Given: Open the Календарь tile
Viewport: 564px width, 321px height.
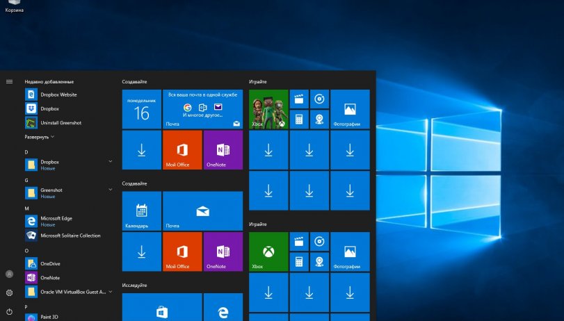Looking at the screenshot, I should pos(142,211).
